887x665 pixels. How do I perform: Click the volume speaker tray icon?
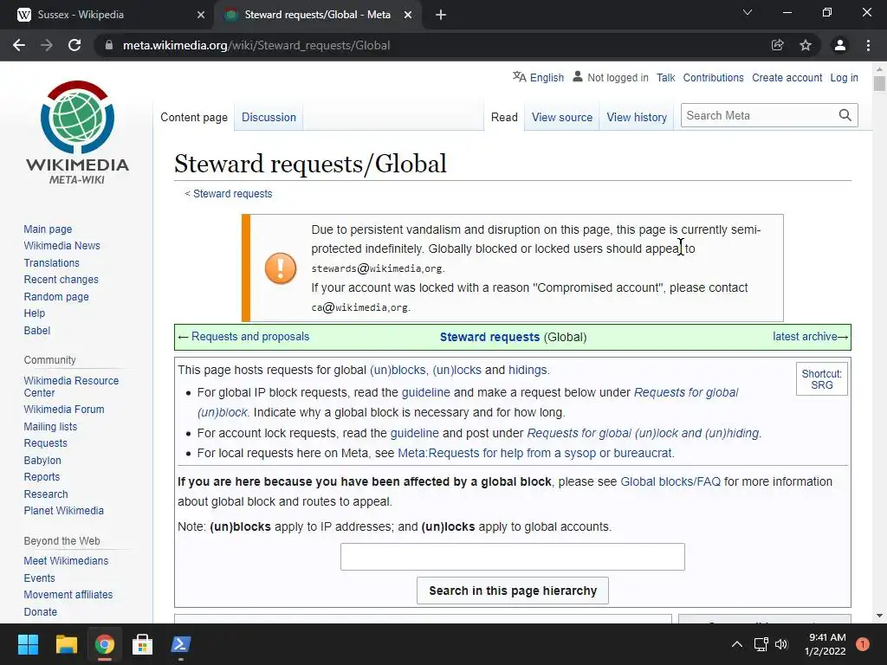point(781,644)
